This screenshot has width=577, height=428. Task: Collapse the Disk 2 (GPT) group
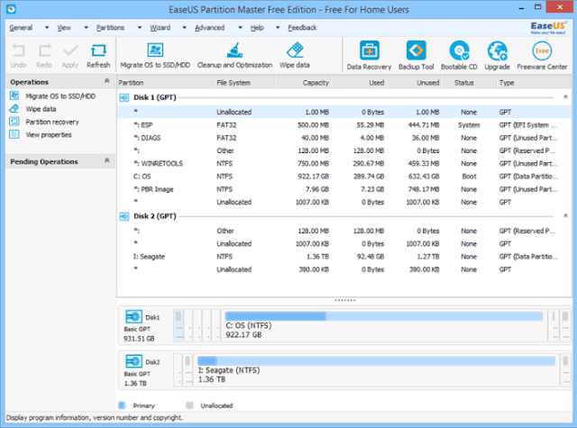565,216
